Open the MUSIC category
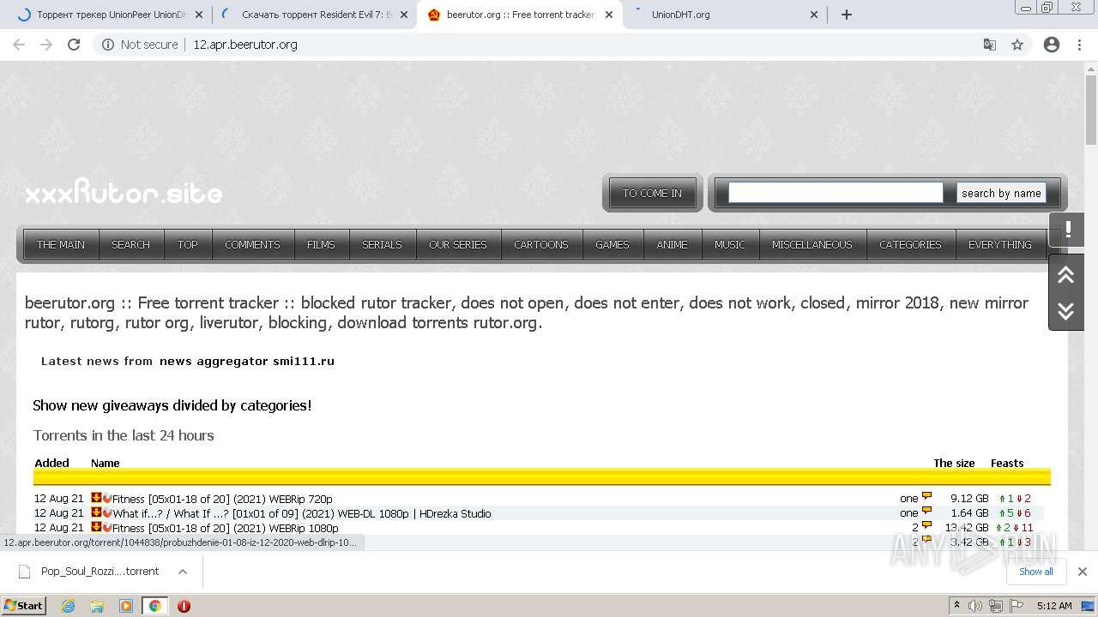The image size is (1098, 617). tap(730, 244)
